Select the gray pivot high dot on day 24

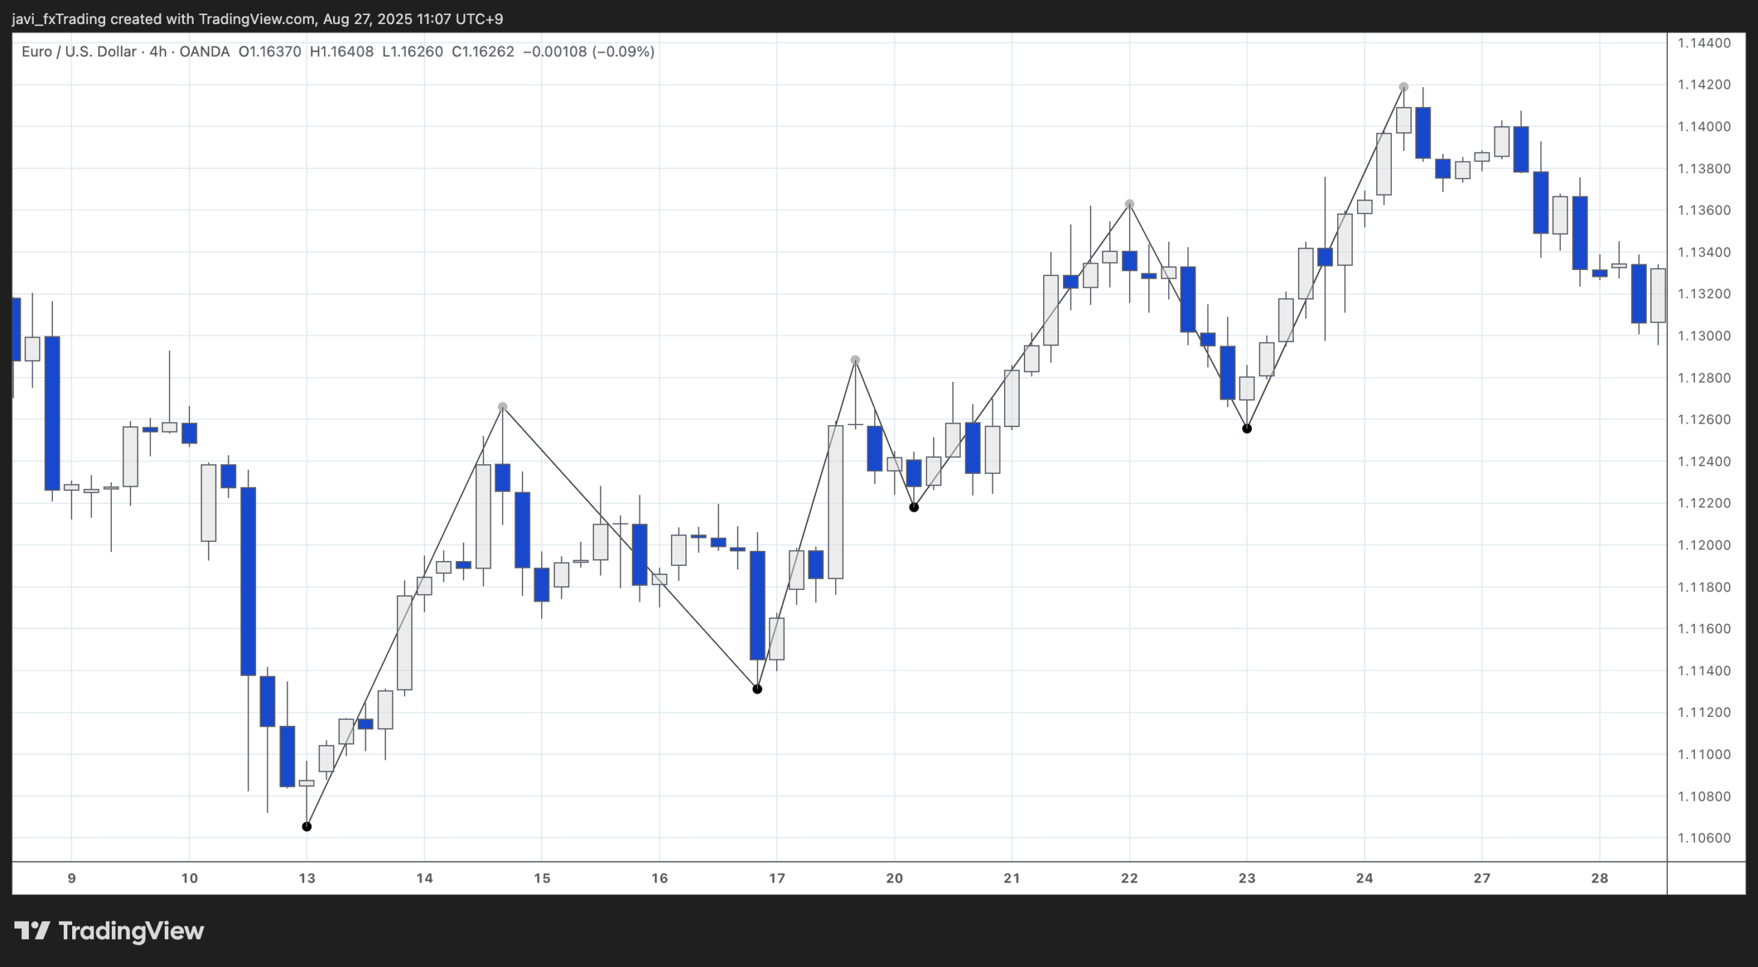(x=1402, y=87)
